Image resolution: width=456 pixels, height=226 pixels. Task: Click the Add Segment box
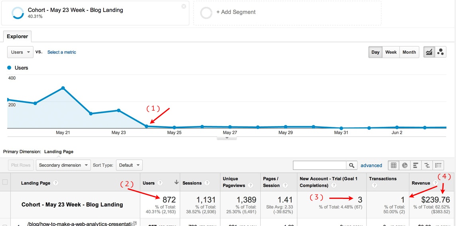287,13
